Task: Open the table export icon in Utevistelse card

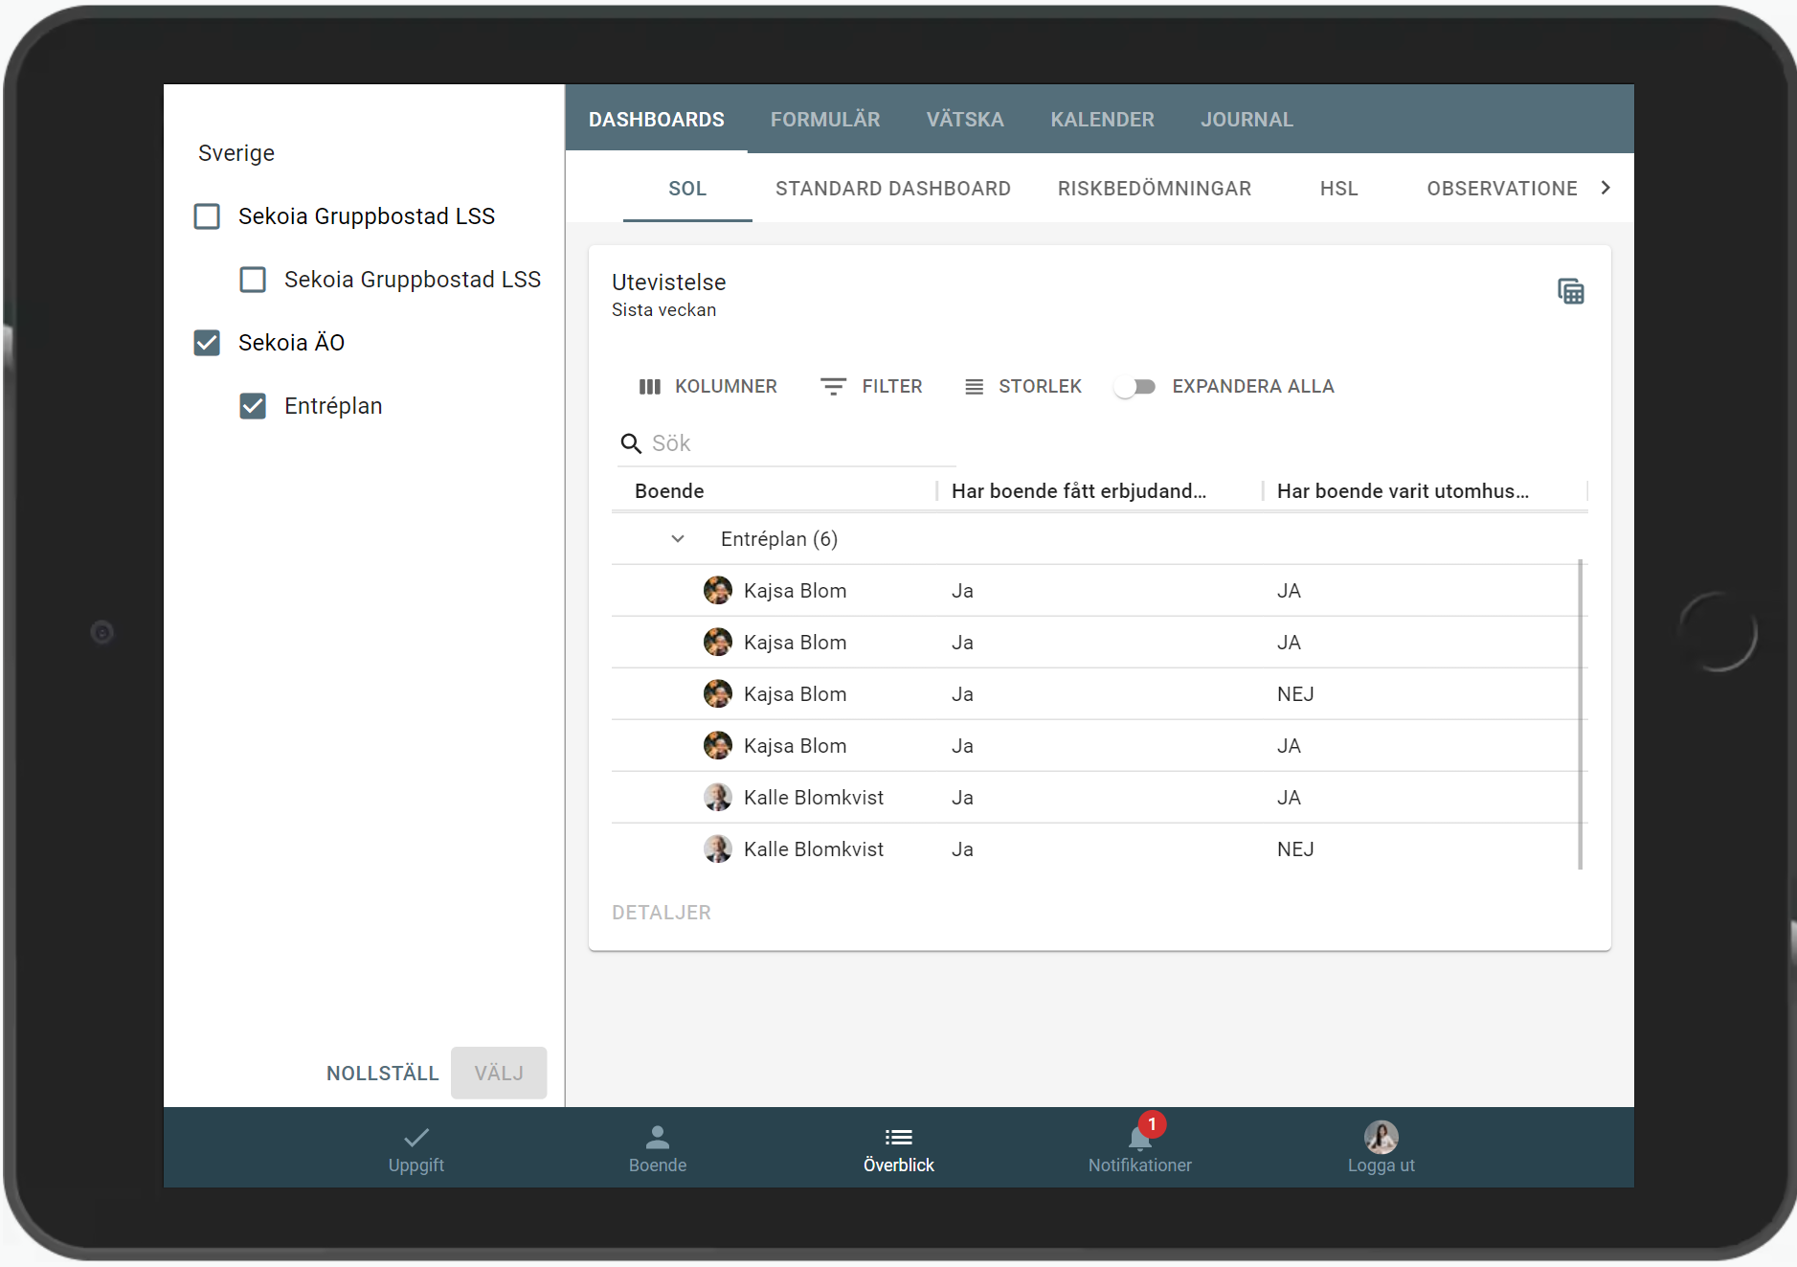Action: [x=1571, y=291]
